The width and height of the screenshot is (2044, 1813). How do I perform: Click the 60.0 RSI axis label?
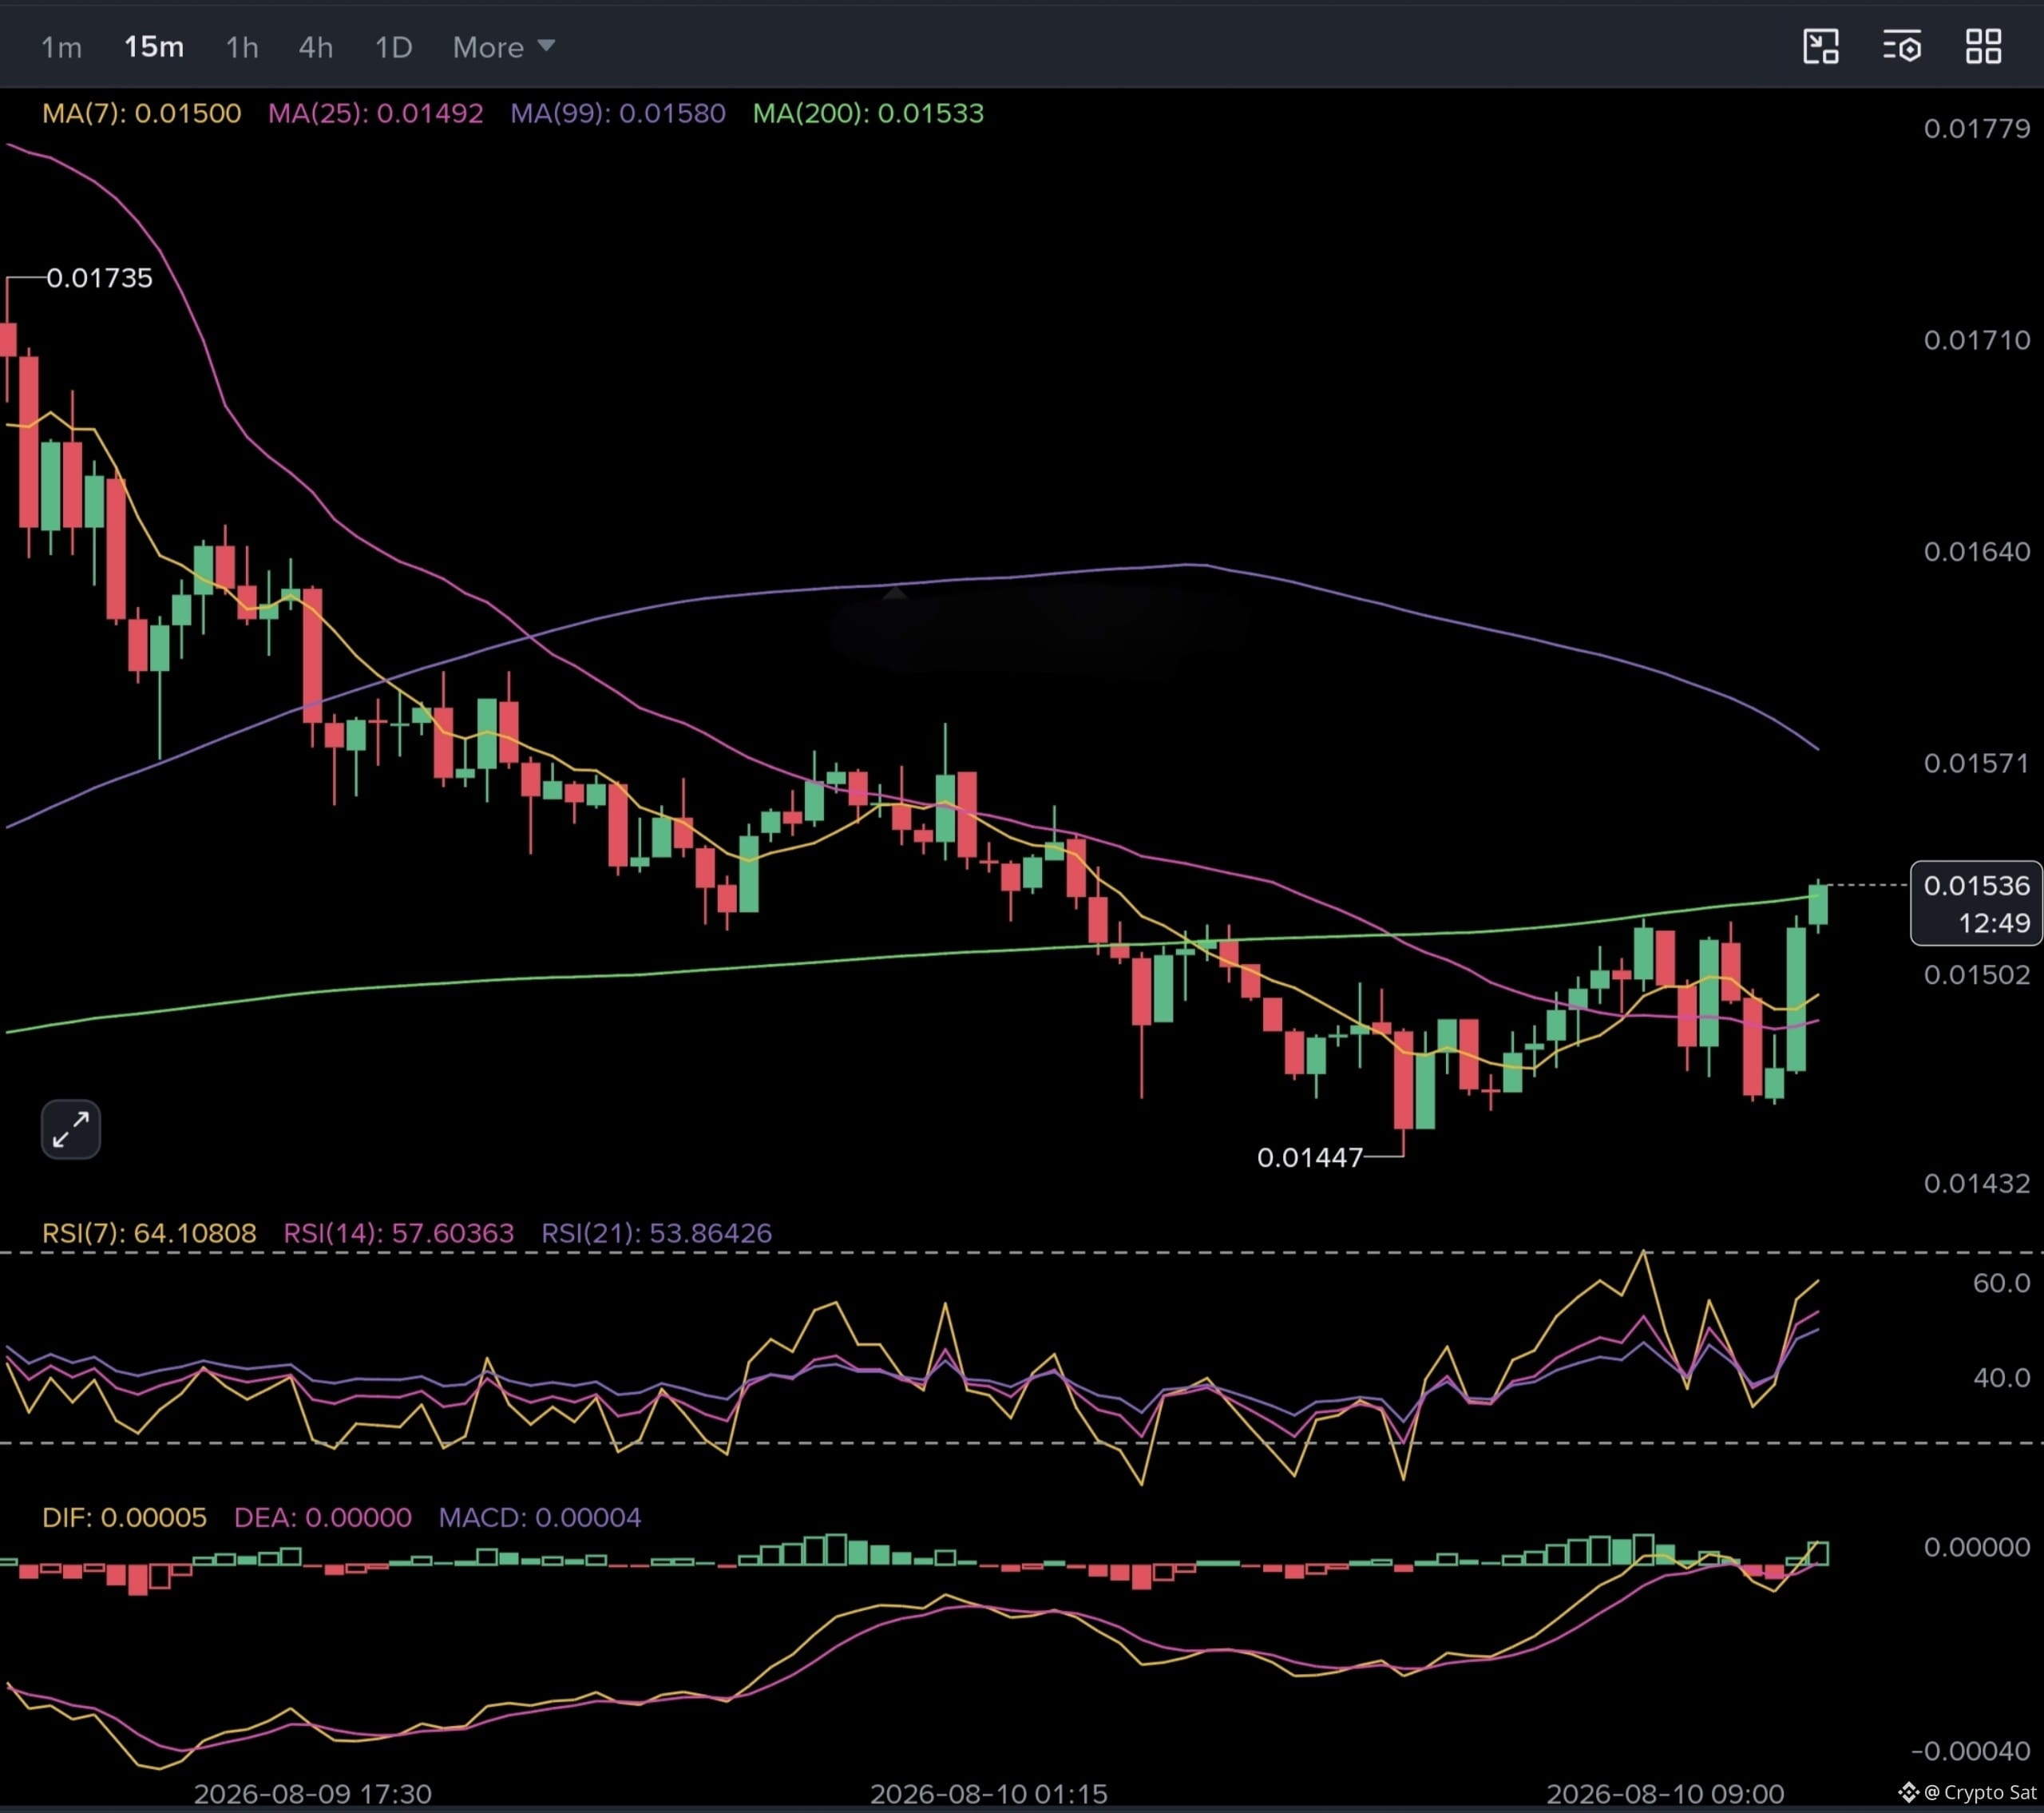pos(2001,1283)
